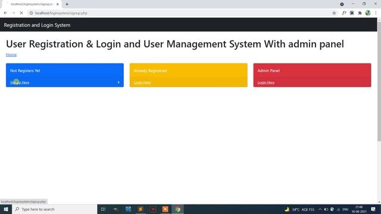Click the browser back arrow
Viewport: 381px width, 214px height.
(5, 13)
